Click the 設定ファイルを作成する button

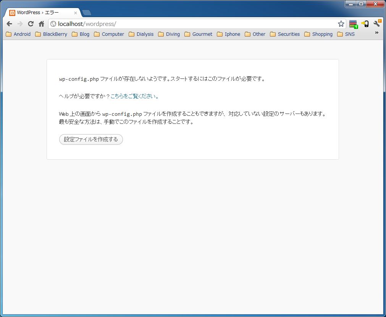click(x=91, y=139)
